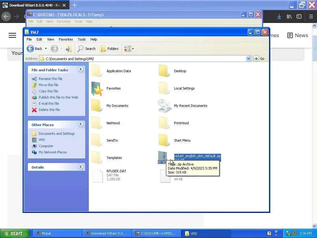
Task: Go up one folder level with Up icon
Action: pos(68,49)
